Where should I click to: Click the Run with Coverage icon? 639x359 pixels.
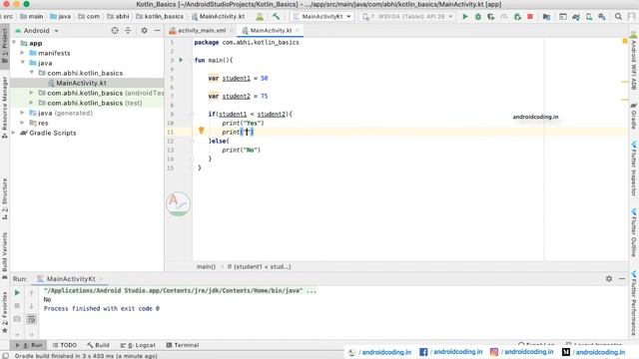tap(491, 17)
